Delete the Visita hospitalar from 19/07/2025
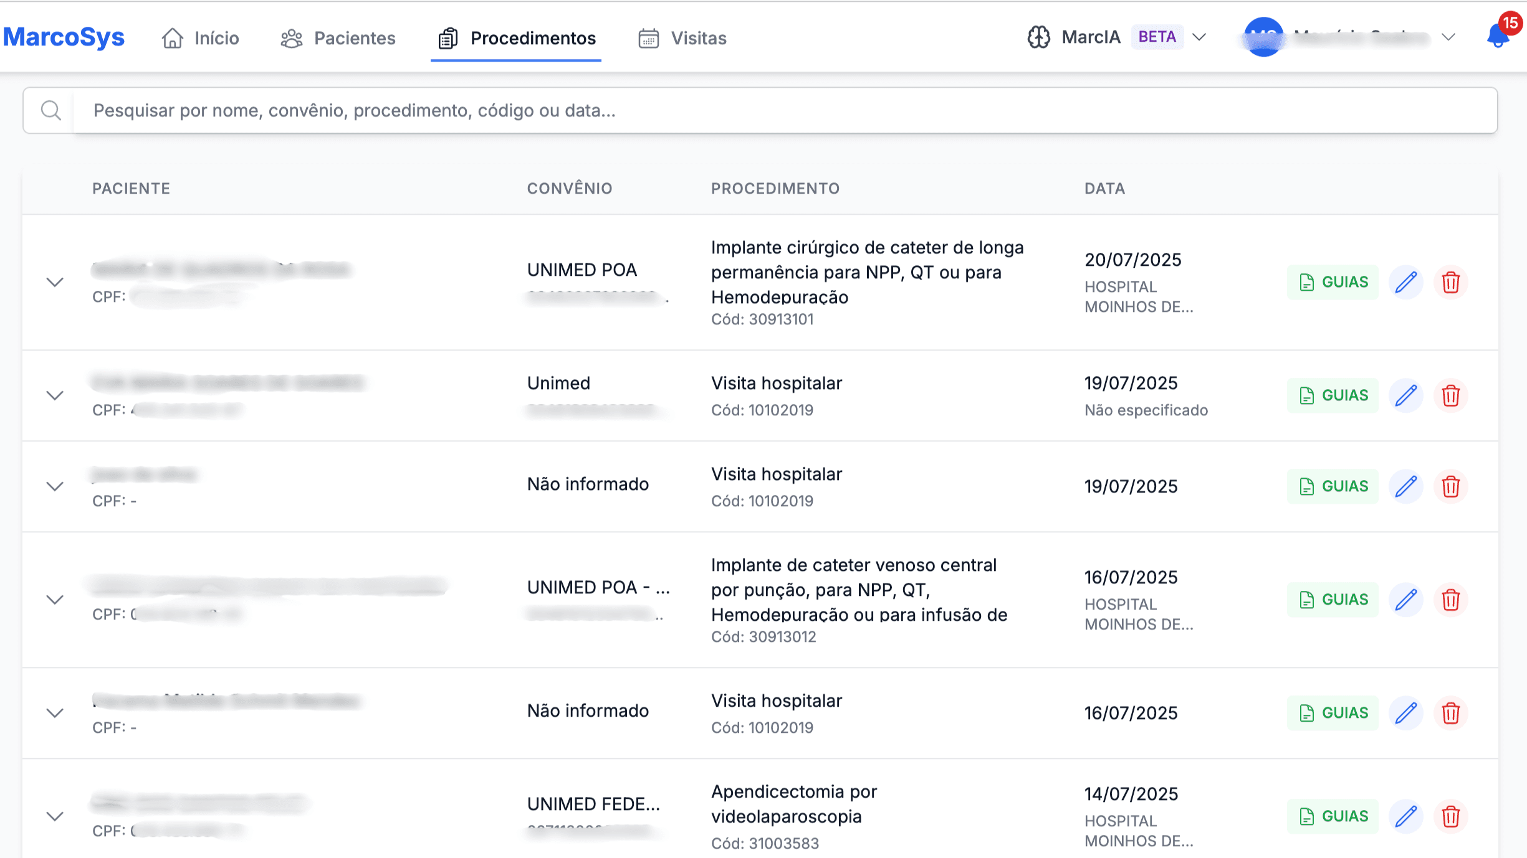This screenshot has width=1527, height=858. click(x=1450, y=395)
